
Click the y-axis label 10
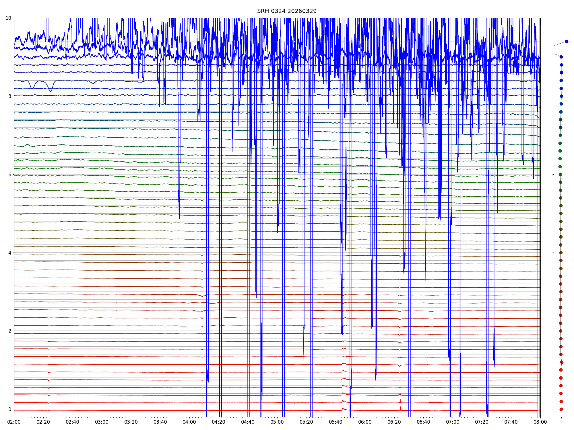pos(8,18)
